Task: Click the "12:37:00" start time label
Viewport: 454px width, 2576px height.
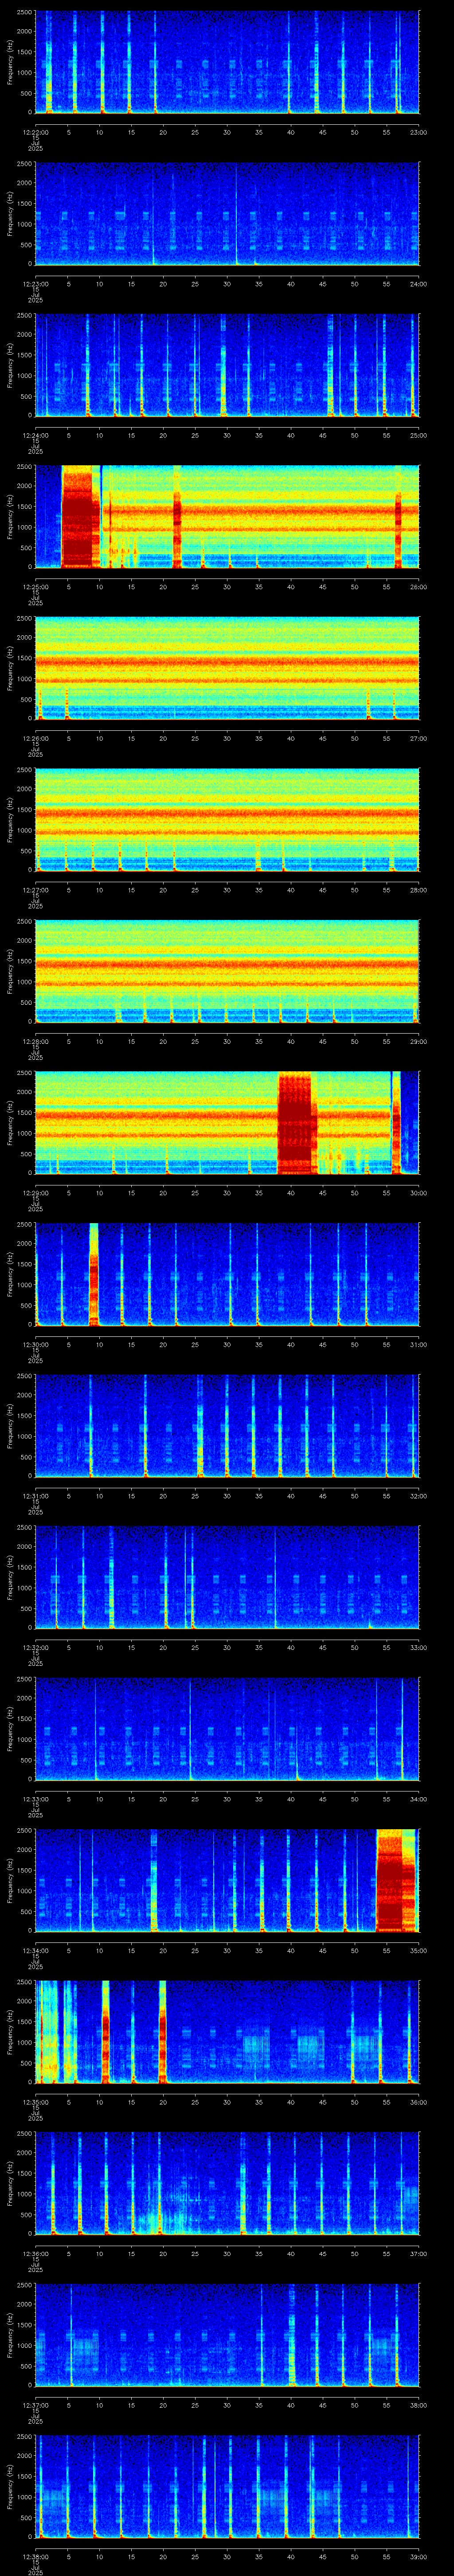Action: tap(35, 2404)
